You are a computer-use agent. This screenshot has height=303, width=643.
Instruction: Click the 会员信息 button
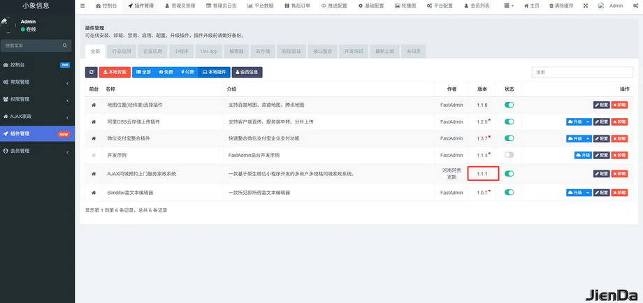[247, 72]
